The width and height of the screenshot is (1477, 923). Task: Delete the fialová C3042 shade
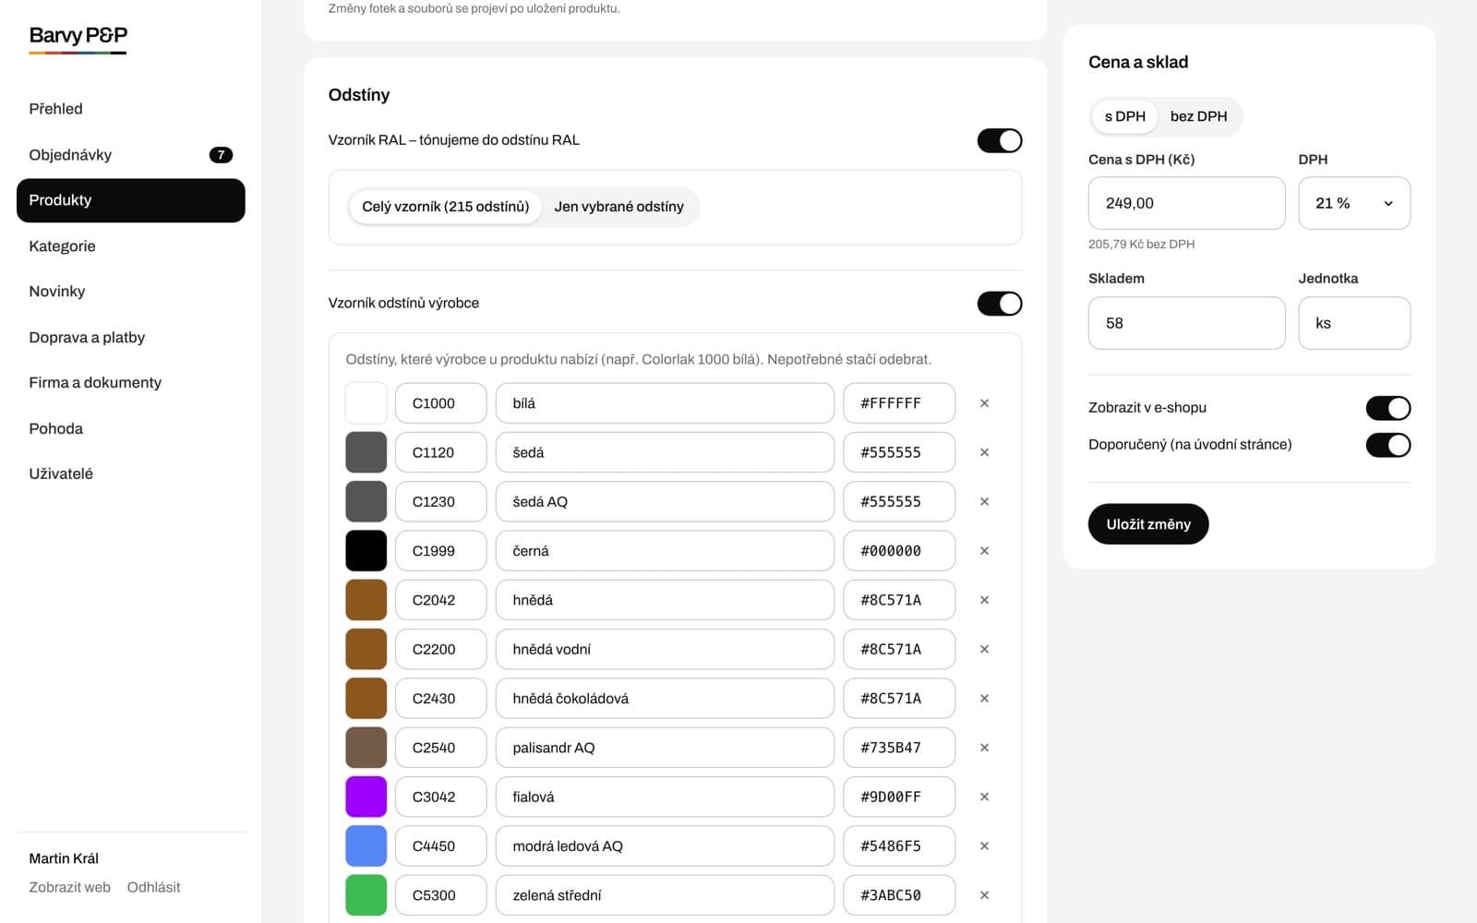[x=984, y=797]
